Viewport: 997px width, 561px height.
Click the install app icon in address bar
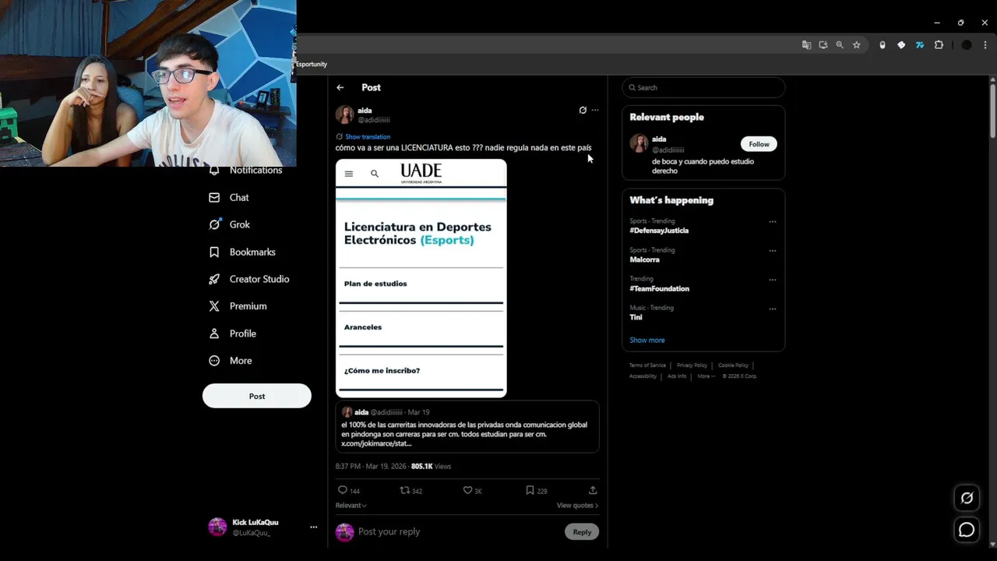point(823,45)
